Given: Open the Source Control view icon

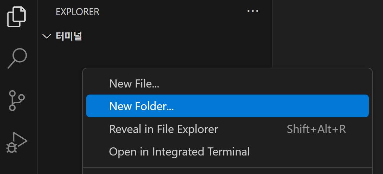Looking at the screenshot, I should [17, 100].
